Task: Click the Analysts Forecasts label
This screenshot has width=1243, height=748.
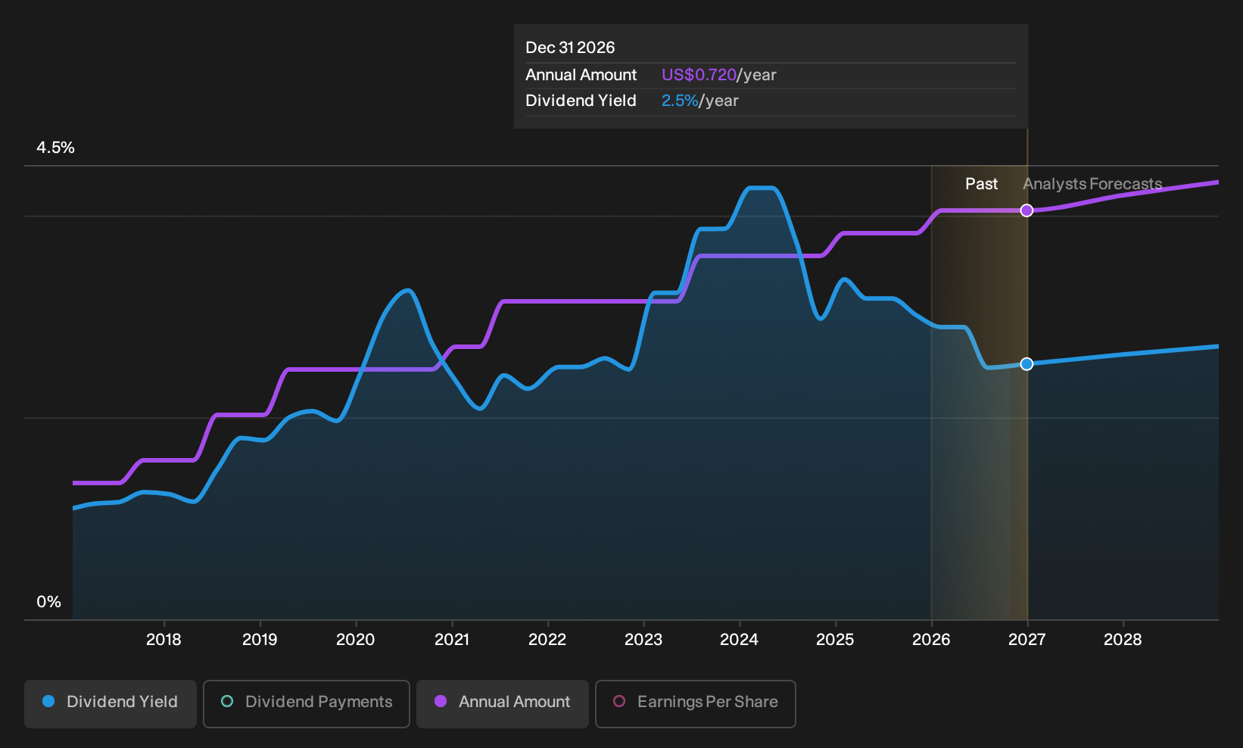Action: coord(1092,184)
